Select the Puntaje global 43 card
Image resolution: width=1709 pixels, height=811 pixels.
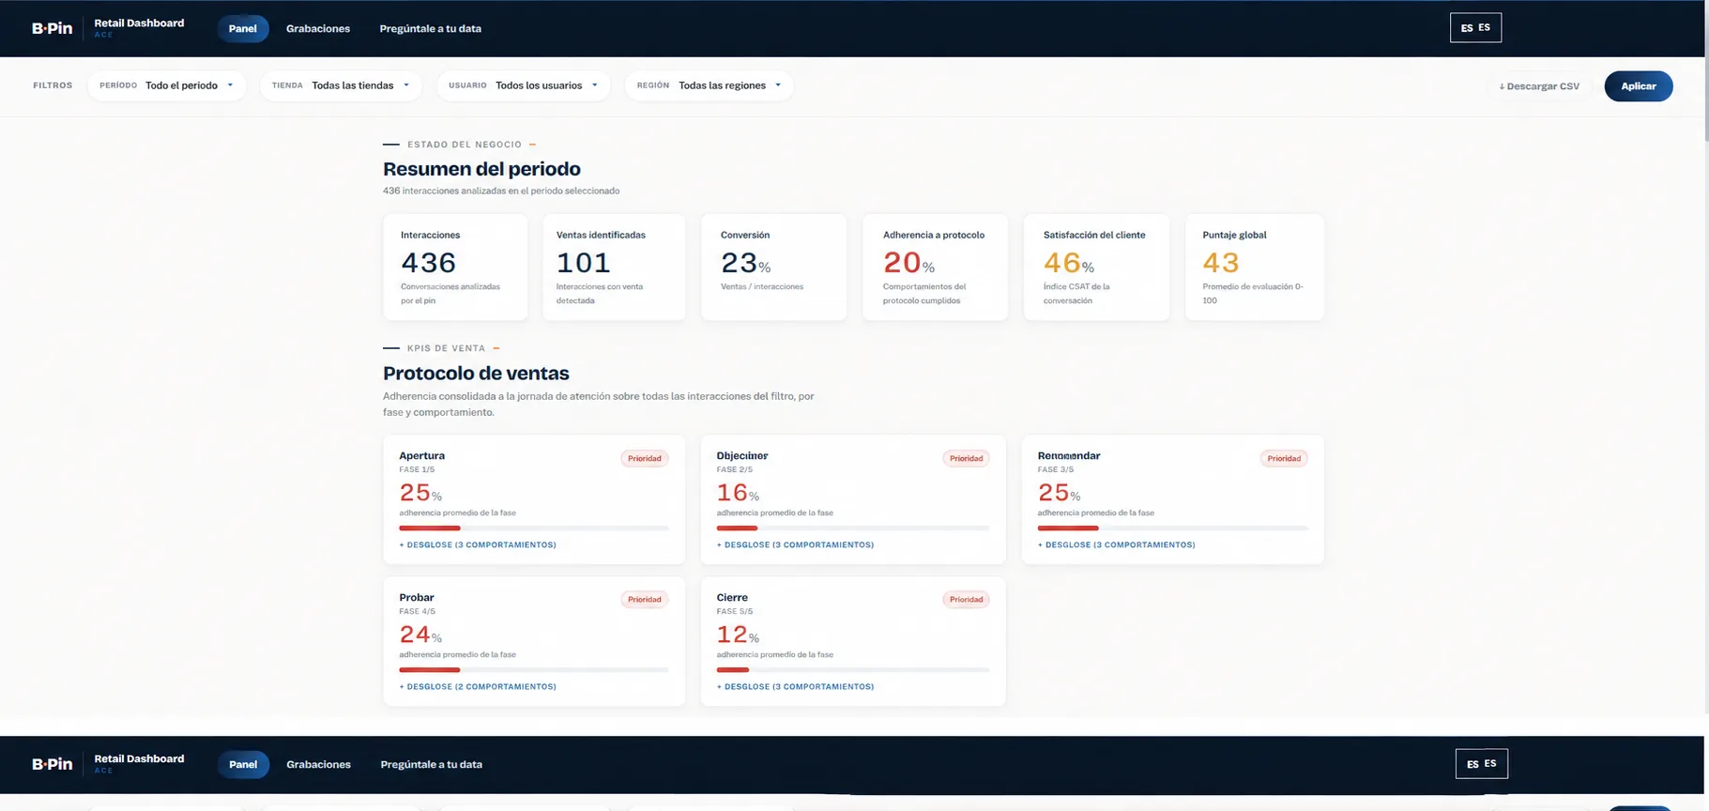click(1255, 268)
